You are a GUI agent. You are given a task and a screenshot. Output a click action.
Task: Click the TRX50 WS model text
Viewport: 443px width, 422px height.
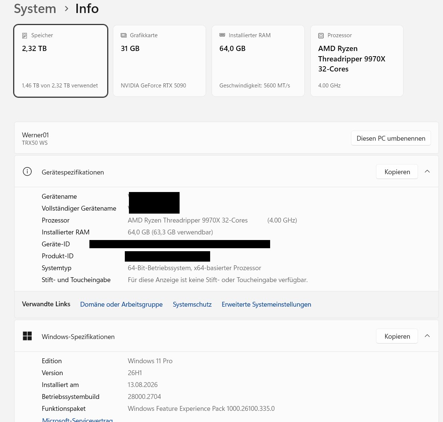(x=35, y=143)
